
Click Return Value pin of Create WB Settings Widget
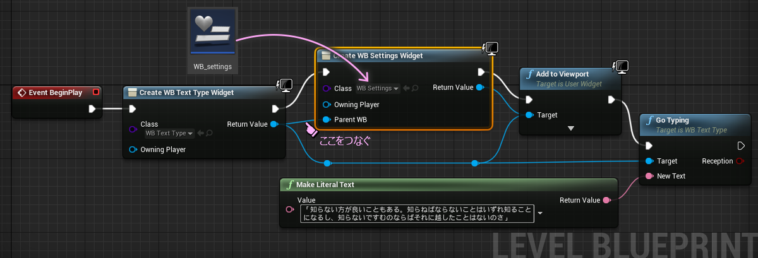[479, 88]
